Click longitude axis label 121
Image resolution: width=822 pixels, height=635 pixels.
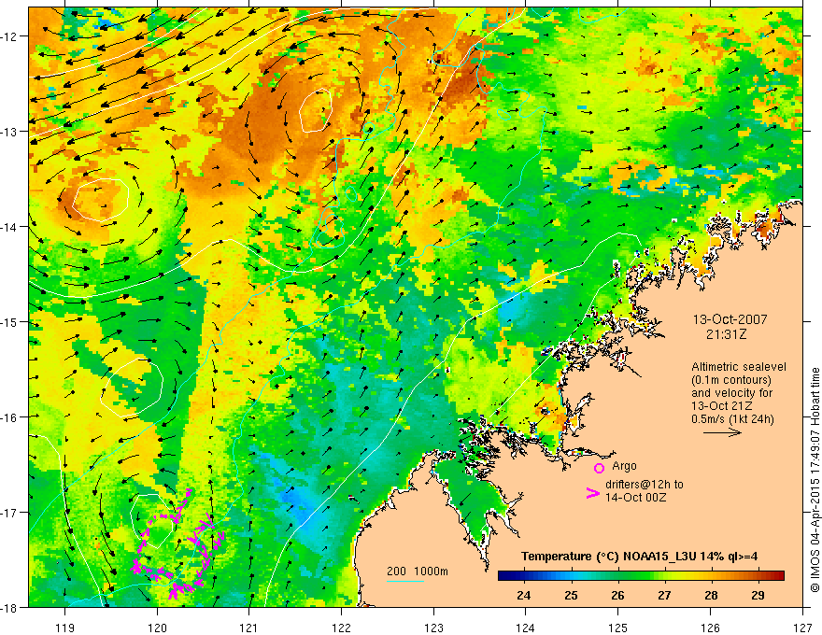click(249, 628)
